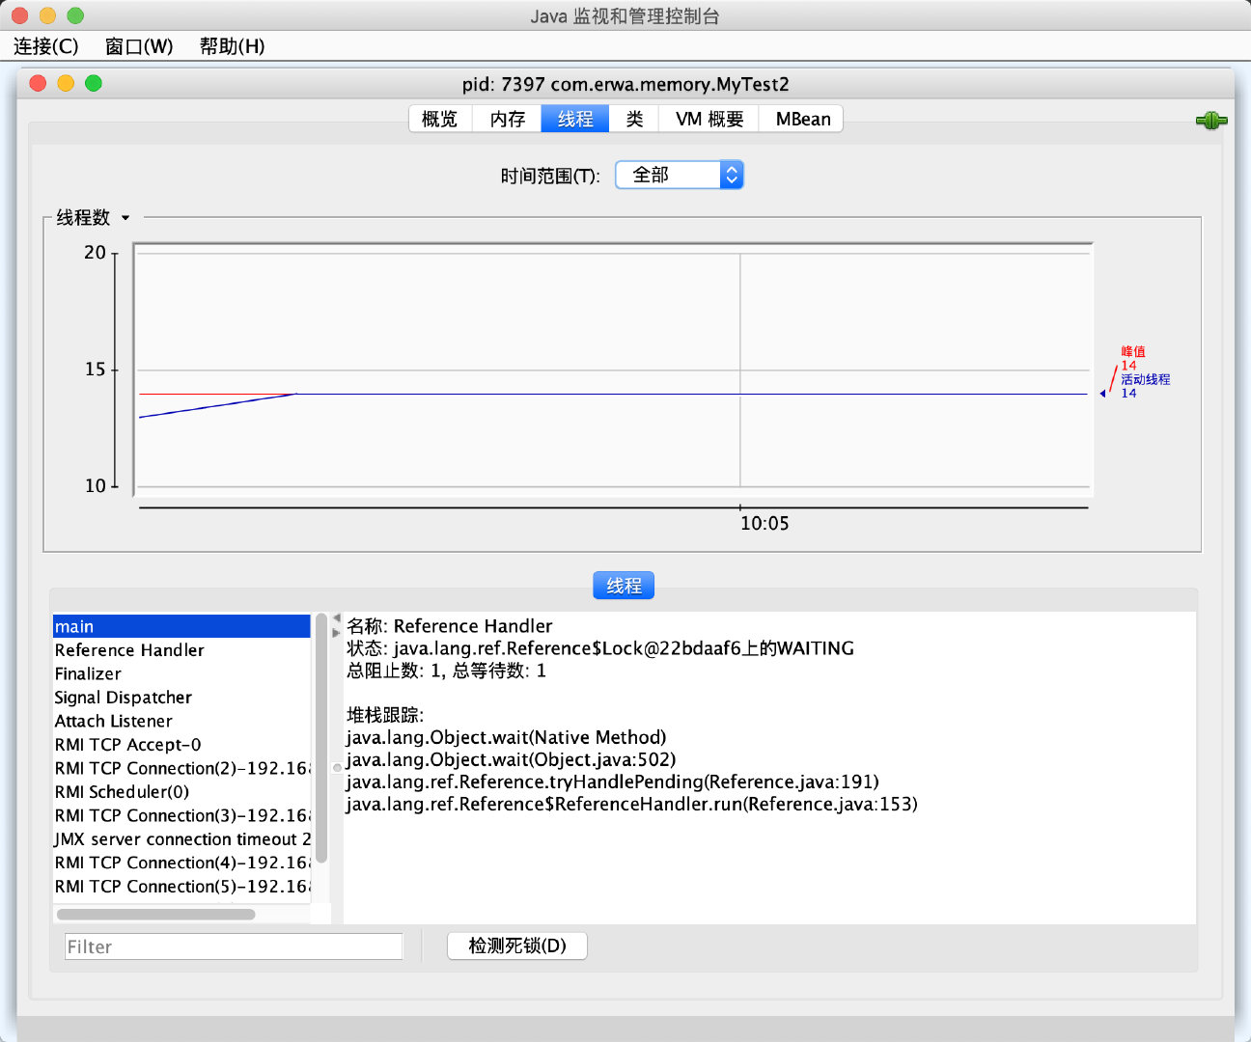Click the 峰值 legend label
The height and width of the screenshot is (1042, 1251).
coord(1133,351)
